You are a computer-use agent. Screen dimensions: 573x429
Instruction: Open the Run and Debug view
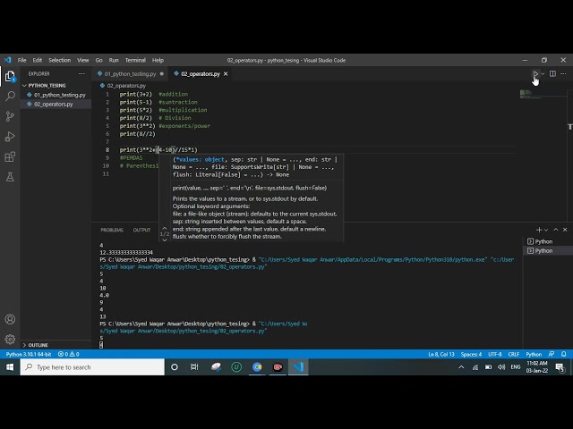coord(10,137)
